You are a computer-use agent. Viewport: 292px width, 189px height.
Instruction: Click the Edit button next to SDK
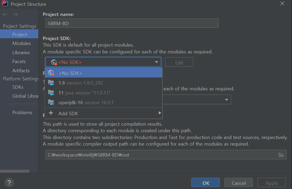coord(179,62)
